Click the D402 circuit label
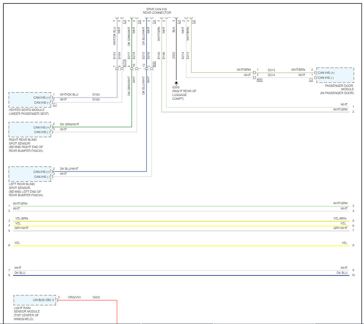 click(96, 297)
